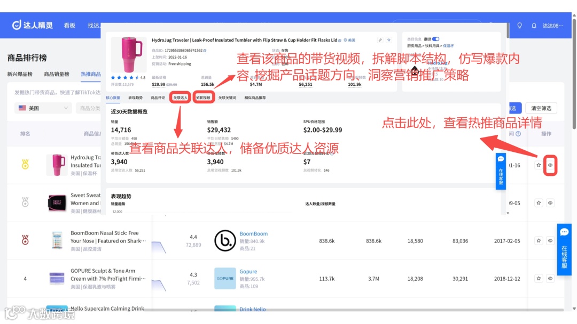Click the 4.8 star rating in panel

coord(128,77)
